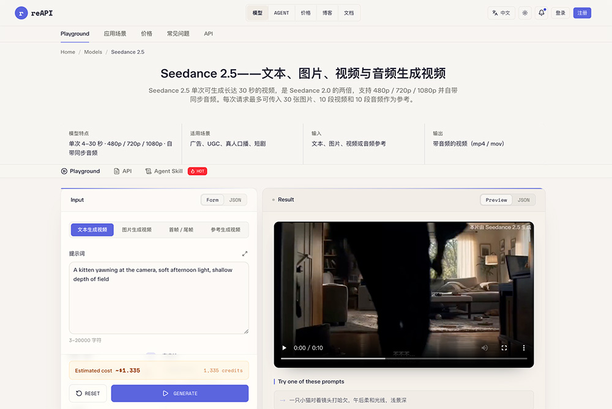Open the 博客 top navigation item
Image resolution: width=612 pixels, height=409 pixels.
pyautogui.click(x=327, y=13)
